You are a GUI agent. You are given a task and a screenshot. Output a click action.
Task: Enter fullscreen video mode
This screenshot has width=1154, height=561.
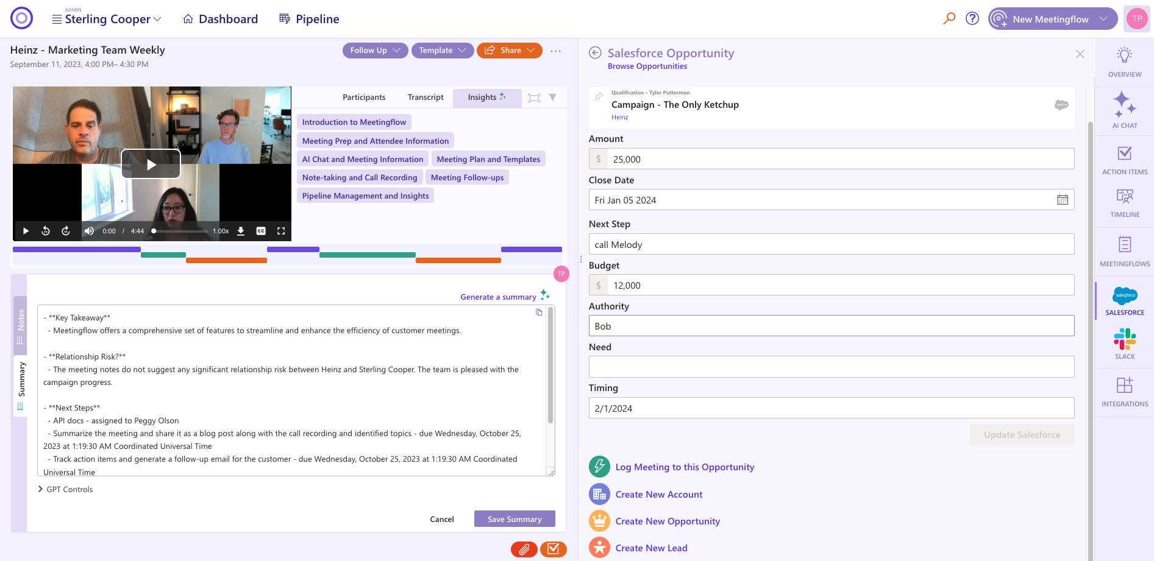point(281,231)
